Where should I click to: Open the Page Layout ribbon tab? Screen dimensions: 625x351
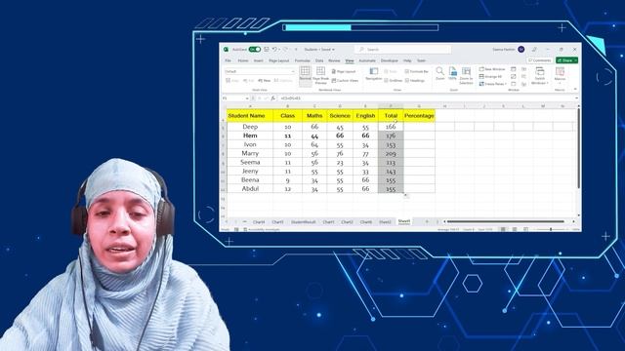(278, 60)
